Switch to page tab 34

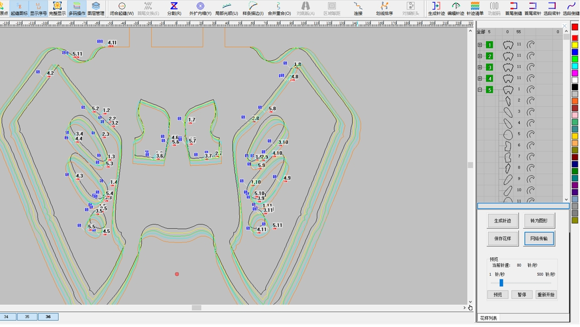click(x=7, y=317)
